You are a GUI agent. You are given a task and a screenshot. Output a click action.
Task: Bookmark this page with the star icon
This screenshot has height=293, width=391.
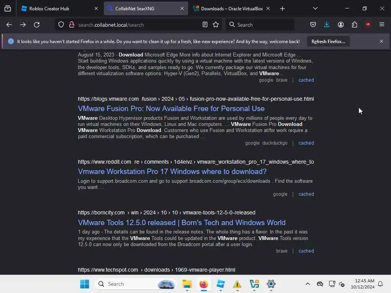tap(216, 25)
